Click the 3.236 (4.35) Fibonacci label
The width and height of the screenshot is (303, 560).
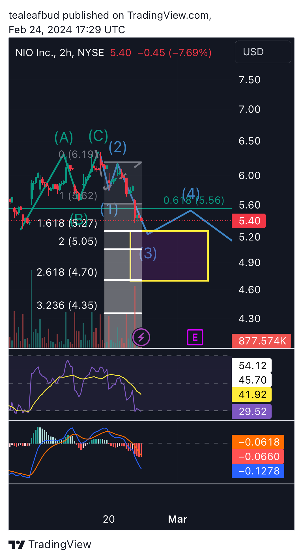[x=67, y=305]
